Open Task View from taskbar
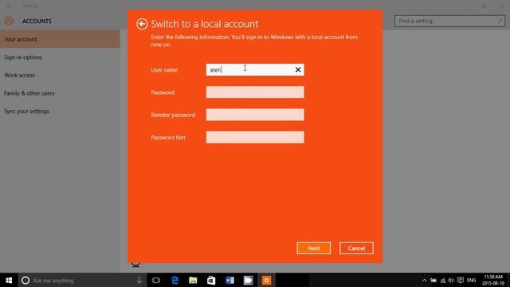510x287 pixels. pyautogui.click(x=156, y=280)
